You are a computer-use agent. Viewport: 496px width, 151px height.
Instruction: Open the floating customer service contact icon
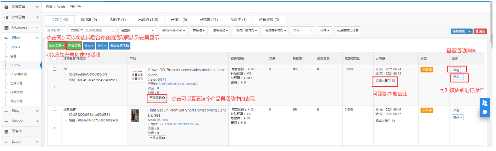pos(485,103)
